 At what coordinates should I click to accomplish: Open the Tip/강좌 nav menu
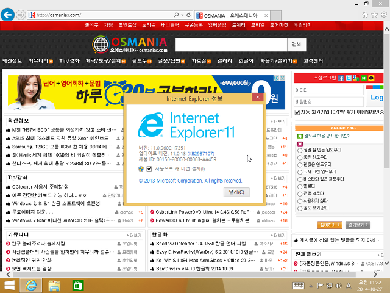69,61
